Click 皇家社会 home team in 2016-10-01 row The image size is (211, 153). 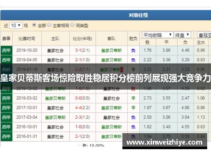click(x=55, y=127)
